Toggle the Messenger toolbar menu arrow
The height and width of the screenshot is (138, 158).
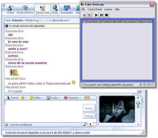click(x=4, y=5)
